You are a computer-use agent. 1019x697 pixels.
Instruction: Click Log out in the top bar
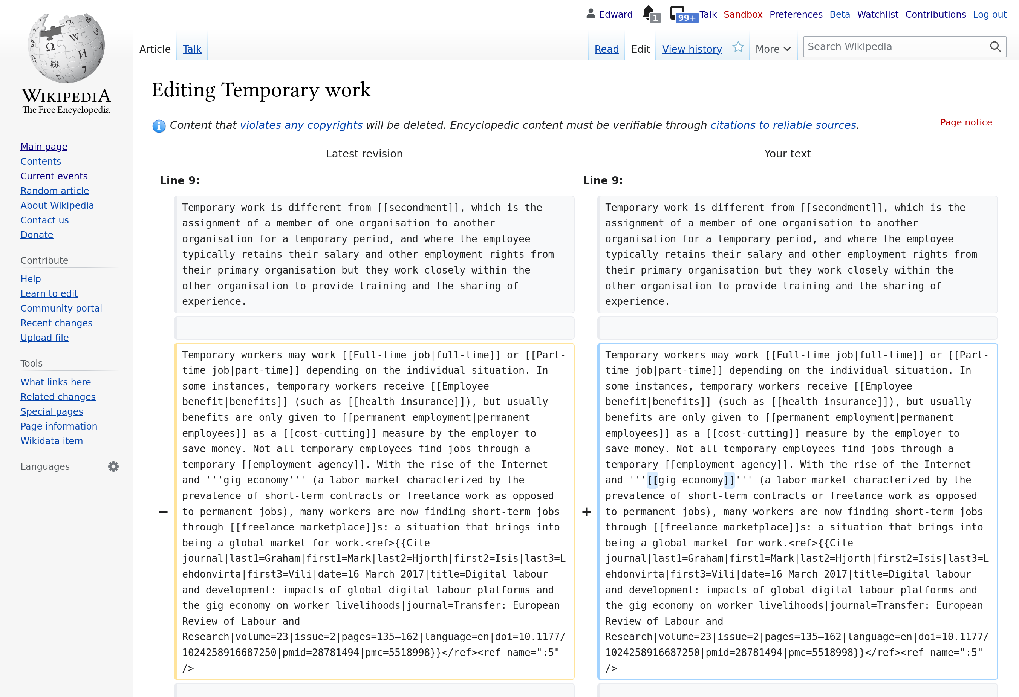pyautogui.click(x=990, y=14)
